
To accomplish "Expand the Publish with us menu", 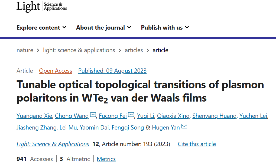I will pos(165,27).
